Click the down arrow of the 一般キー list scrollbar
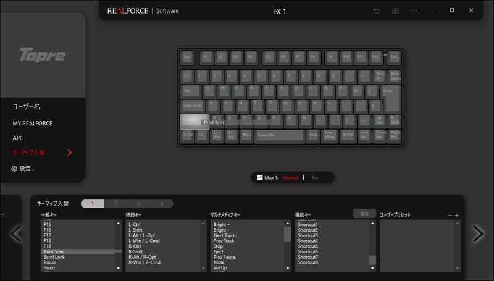494x281 pixels. (x=118, y=269)
